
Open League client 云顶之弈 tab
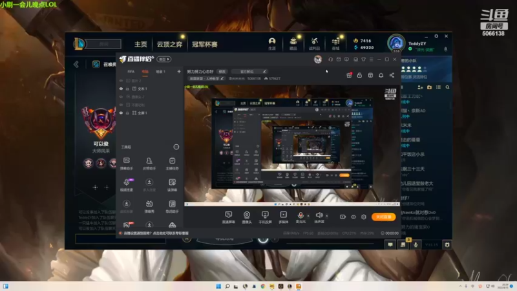coord(169,44)
